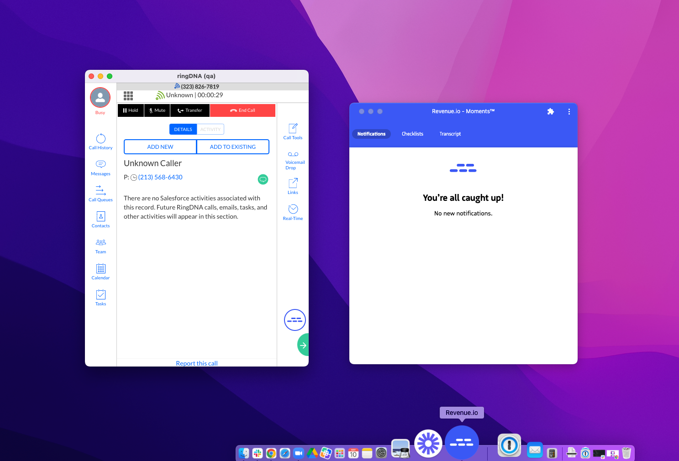This screenshot has height=461, width=679.
Task: Click Report this call link
Action: tap(197, 363)
